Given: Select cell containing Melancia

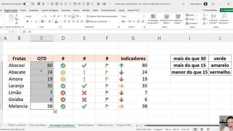Looking at the screenshot, I should pos(19,106).
